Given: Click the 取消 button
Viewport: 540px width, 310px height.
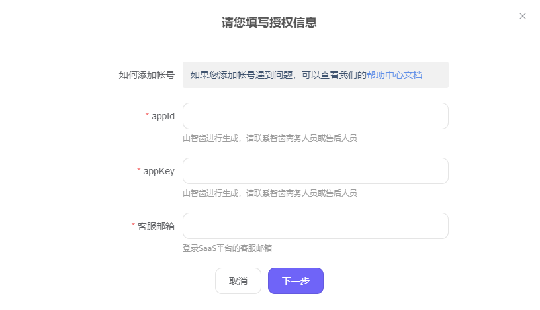Looking at the screenshot, I should coord(238,281).
